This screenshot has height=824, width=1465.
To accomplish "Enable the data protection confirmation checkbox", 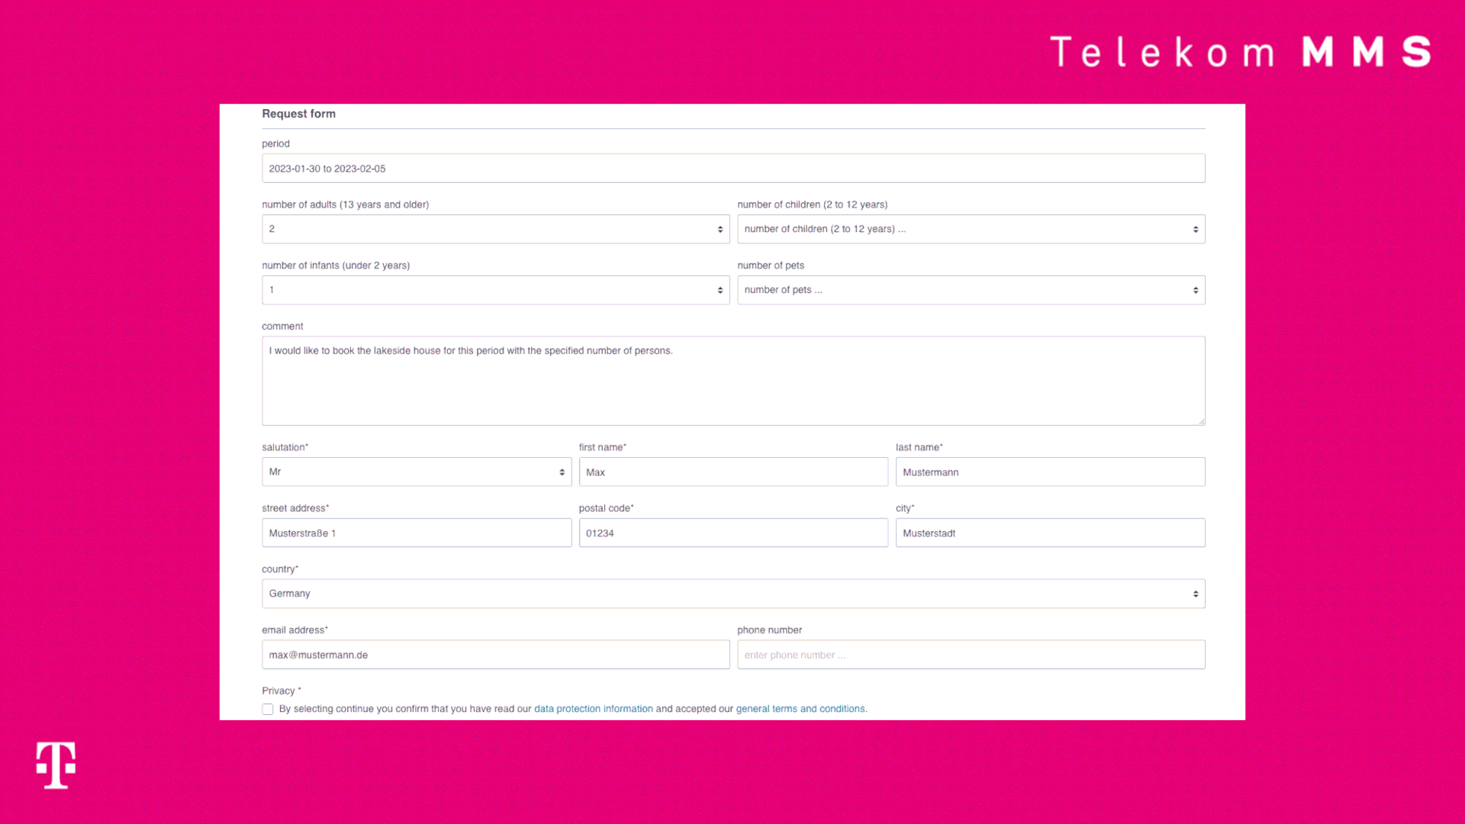I will click(x=266, y=708).
